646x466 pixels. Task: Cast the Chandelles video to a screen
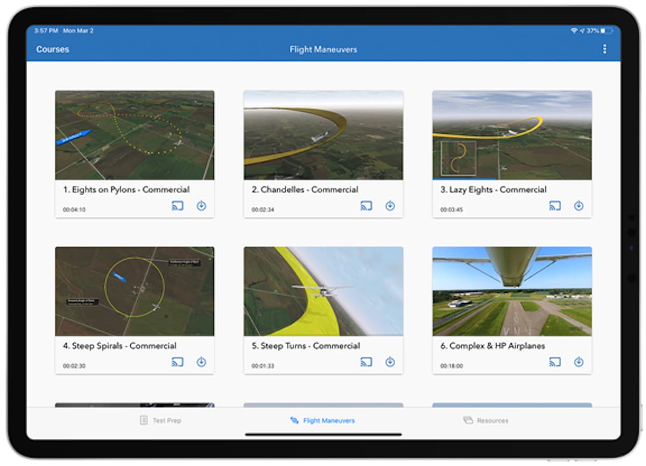(x=367, y=205)
